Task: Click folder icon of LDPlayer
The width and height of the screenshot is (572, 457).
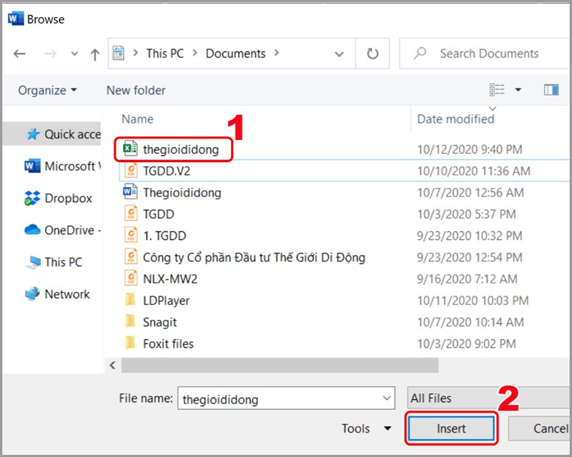Action: pos(130,300)
